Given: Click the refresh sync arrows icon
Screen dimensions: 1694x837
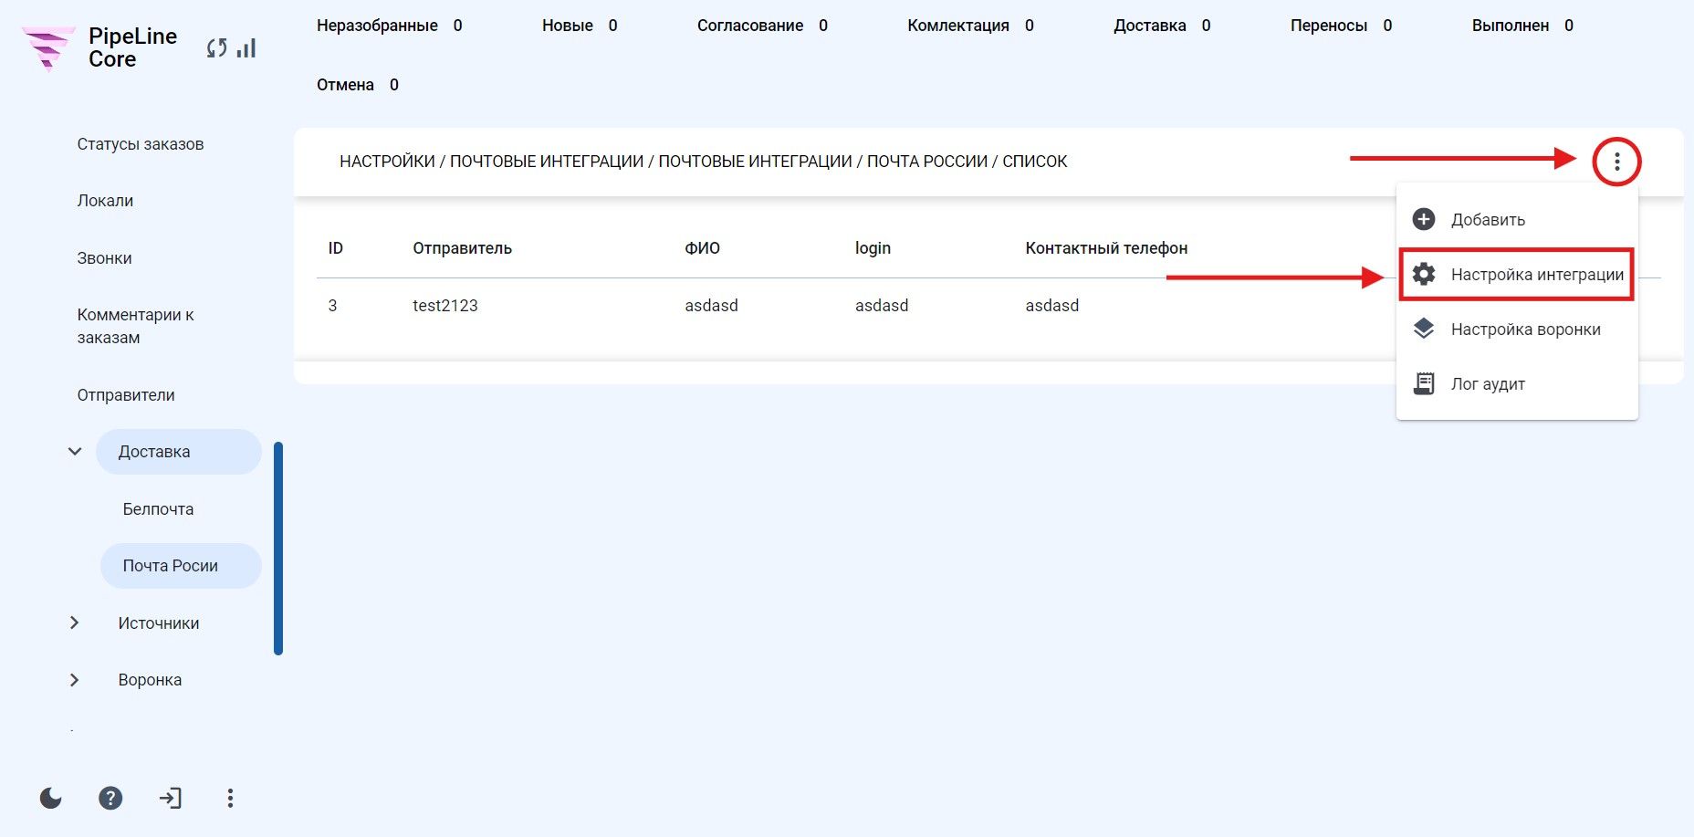Looking at the screenshot, I should point(216,48).
